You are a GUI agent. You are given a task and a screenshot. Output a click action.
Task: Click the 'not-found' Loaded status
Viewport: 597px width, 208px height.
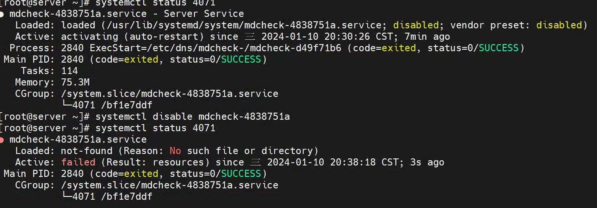86,151
